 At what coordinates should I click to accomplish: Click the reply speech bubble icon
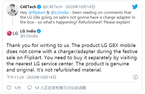30,88
